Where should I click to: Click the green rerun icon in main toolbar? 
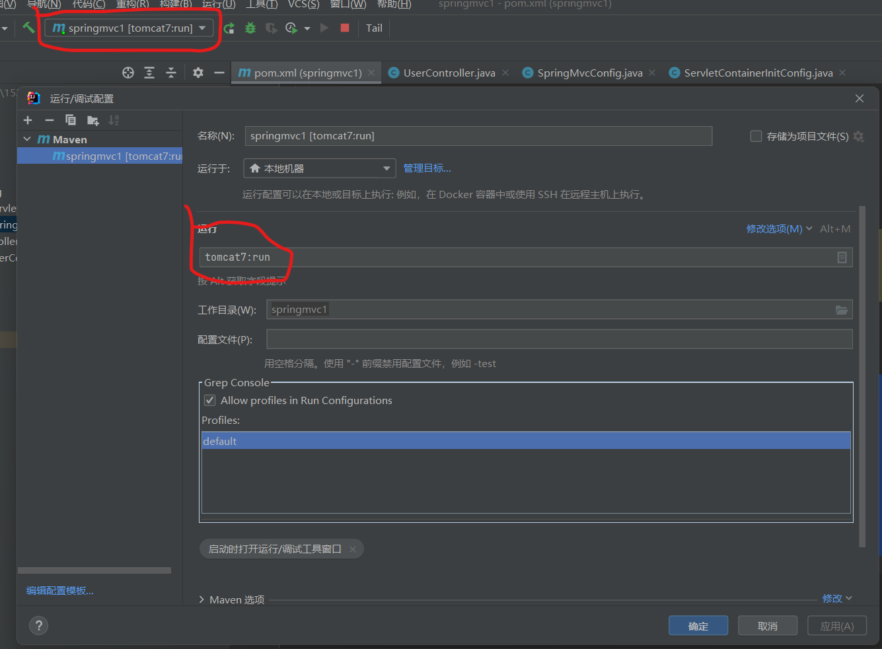coord(229,28)
